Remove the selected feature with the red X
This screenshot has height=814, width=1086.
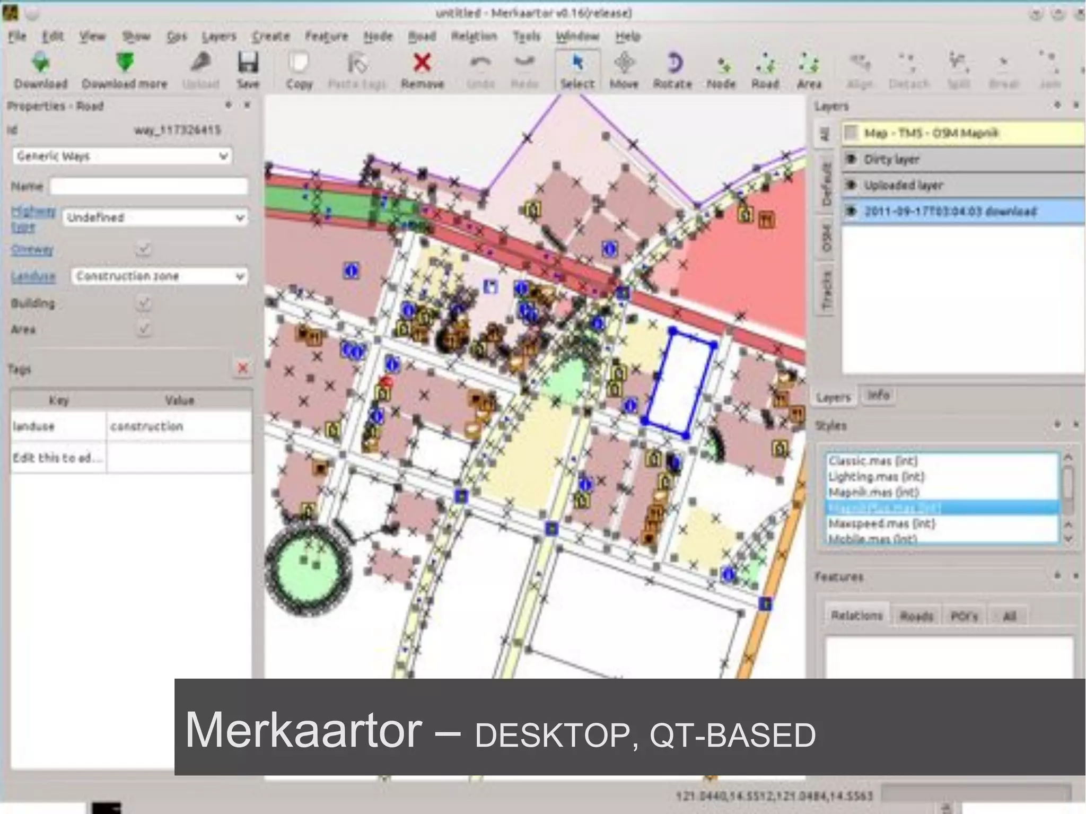tap(422, 71)
